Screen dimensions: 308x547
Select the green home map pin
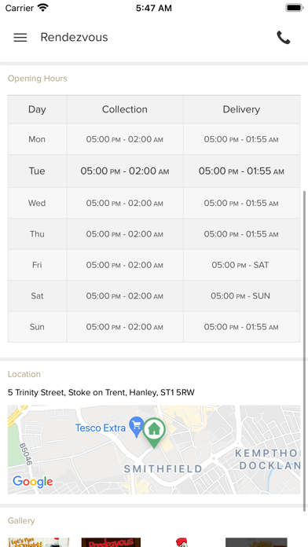point(154,433)
